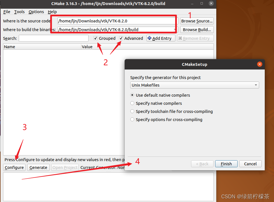Click Finish in the CMakeSetup dialog
Viewport: 274px width, 202px height.
pos(226,164)
